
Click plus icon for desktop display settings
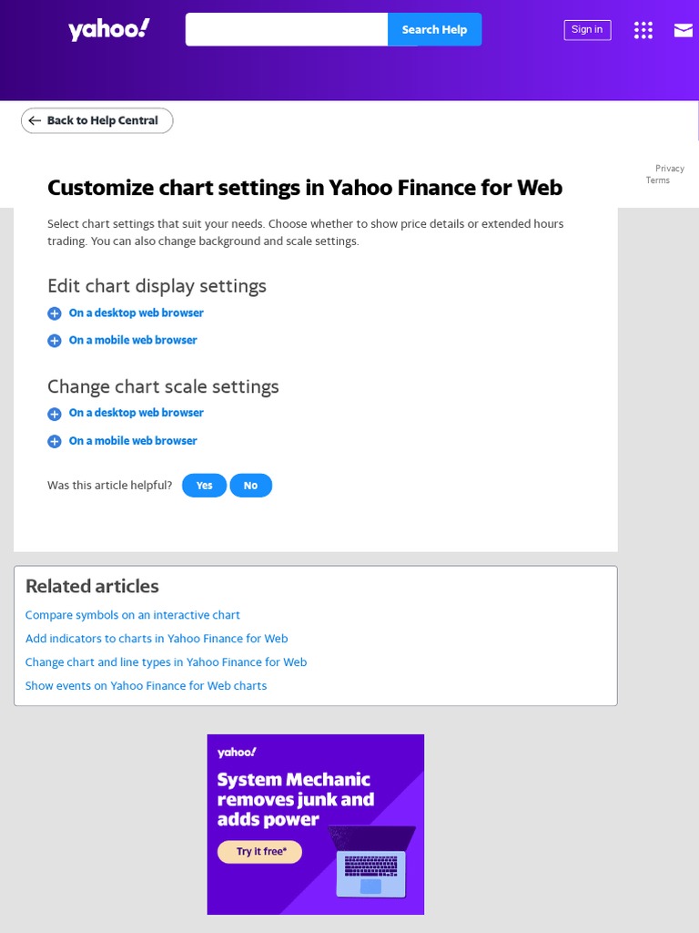(x=55, y=313)
